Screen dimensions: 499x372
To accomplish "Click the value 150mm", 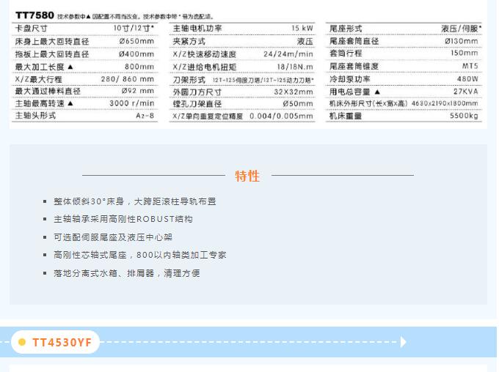I will click(x=465, y=53).
